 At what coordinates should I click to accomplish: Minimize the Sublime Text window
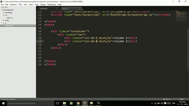(x=173, y=1)
